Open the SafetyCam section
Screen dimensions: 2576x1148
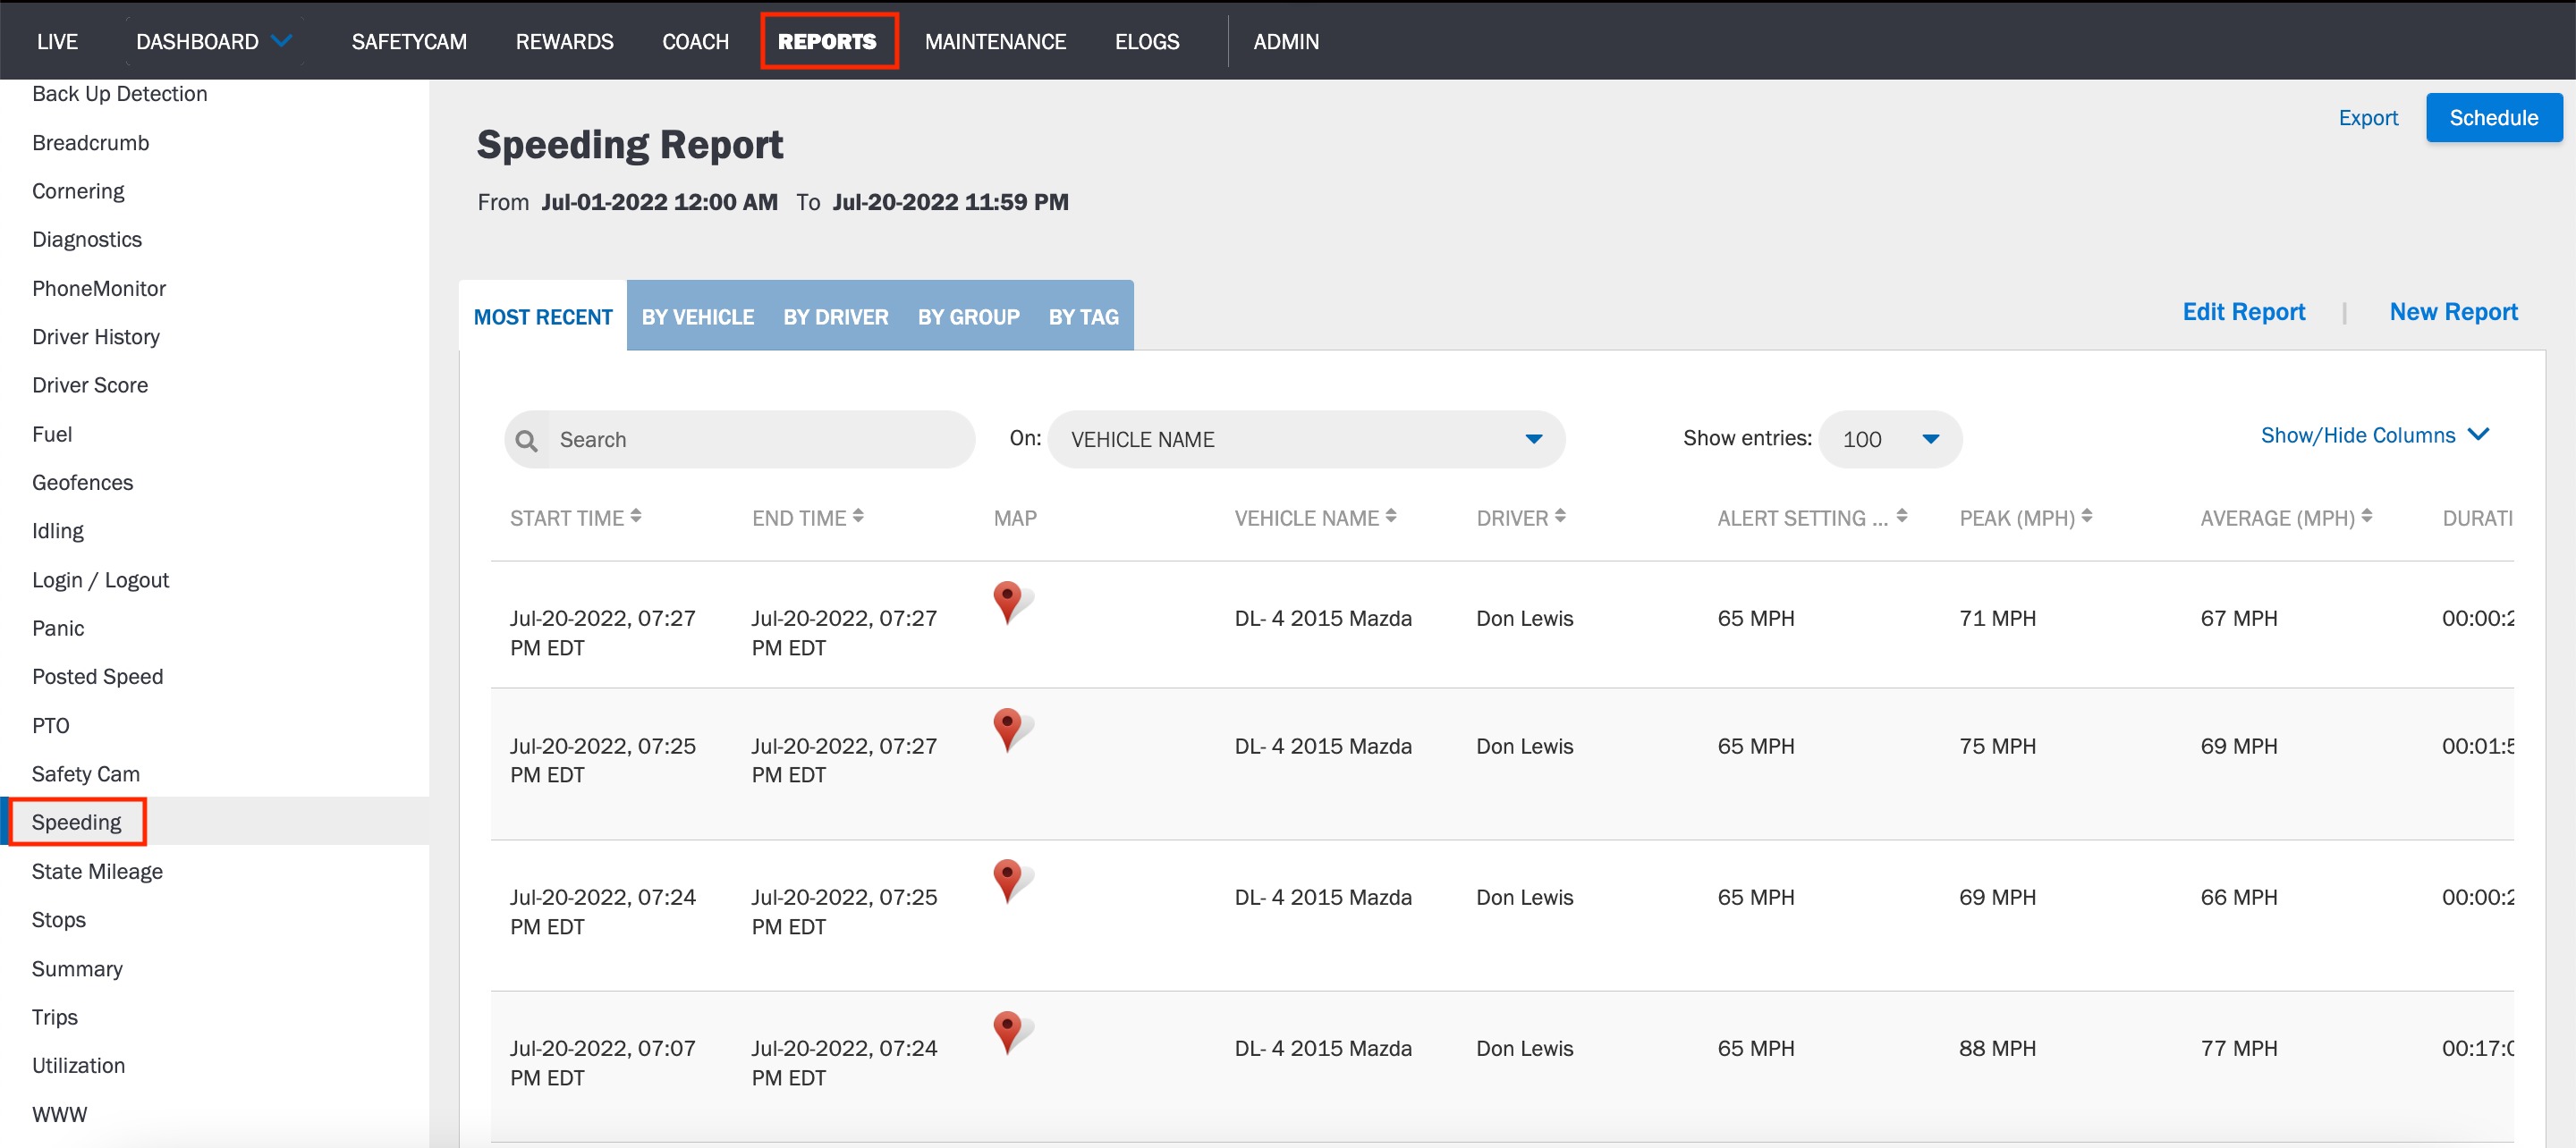click(409, 42)
